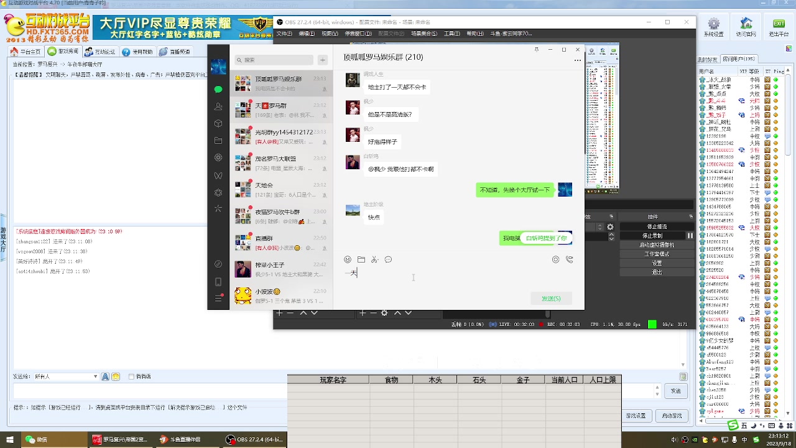Click the OBS scene move-up arrow
This screenshot has height=448, width=796.
pyautogui.click(x=303, y=313)
